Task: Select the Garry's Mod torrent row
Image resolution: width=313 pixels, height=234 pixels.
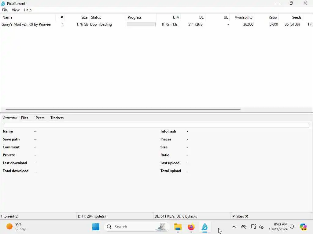Action: pyautogui.click(x=156, y=24)
